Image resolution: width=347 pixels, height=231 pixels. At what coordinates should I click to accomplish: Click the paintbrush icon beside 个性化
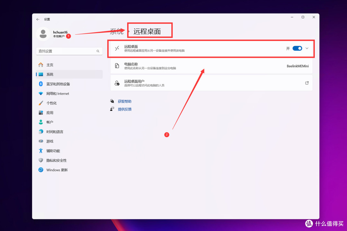pyautogui.click(x=41, y=103)
